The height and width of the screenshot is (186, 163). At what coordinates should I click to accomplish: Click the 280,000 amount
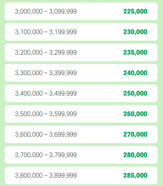click(135, 155)
